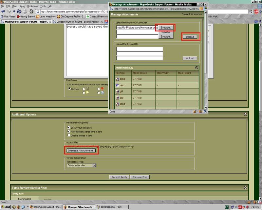Select the No icon radio button
The height and width of the screenshot is (210, 262).
coord(69,89)
